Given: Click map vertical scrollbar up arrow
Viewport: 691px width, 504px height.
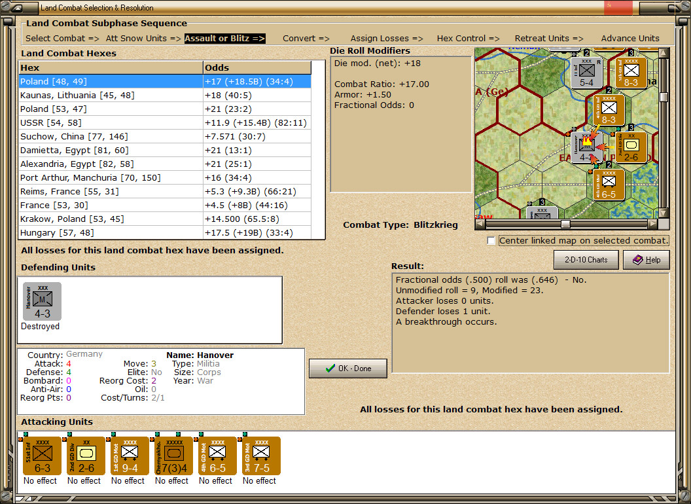Looking at the screenshot, I should [664, 53].
